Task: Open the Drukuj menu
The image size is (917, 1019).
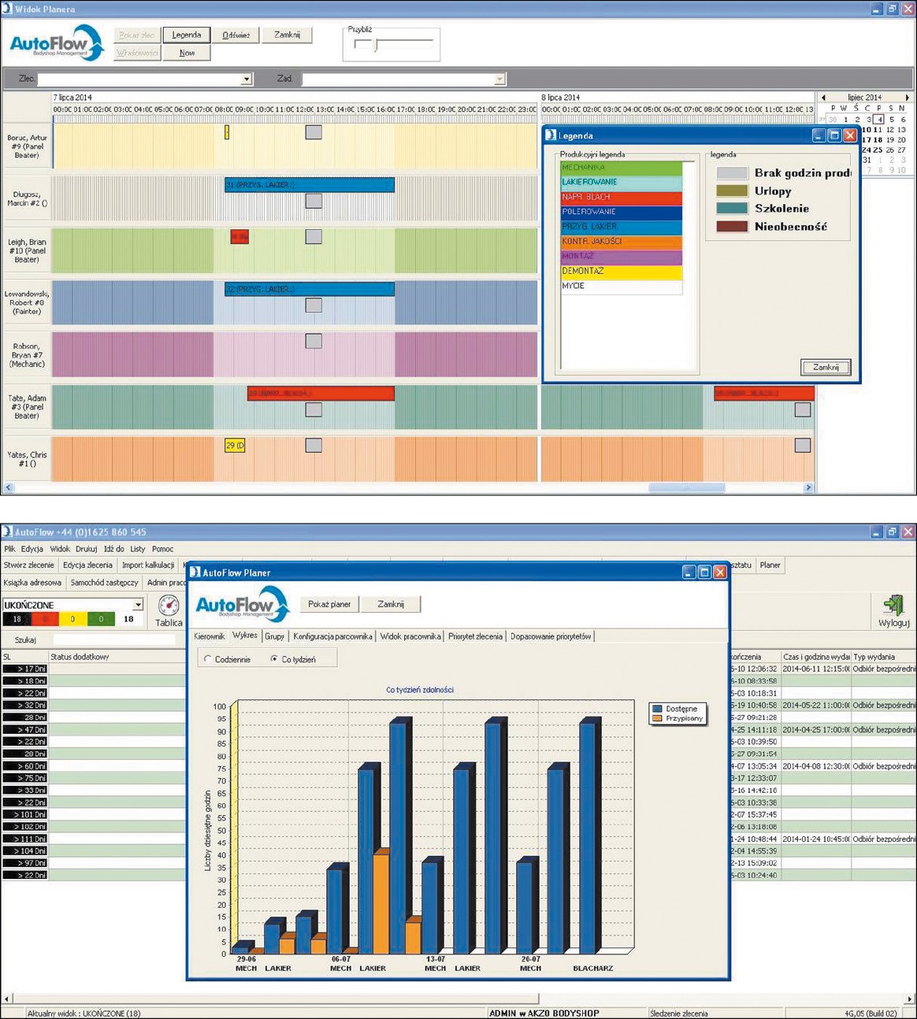Action: click(x=86, y=549)
